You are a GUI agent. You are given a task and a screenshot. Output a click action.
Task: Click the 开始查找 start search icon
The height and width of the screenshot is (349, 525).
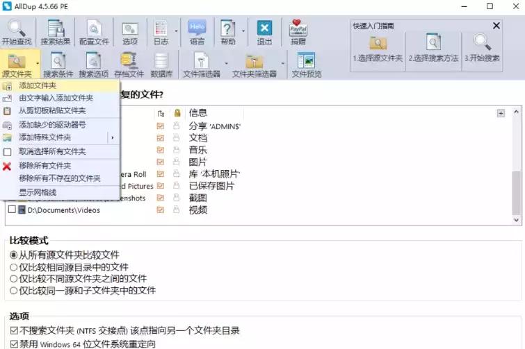[17, 32]
